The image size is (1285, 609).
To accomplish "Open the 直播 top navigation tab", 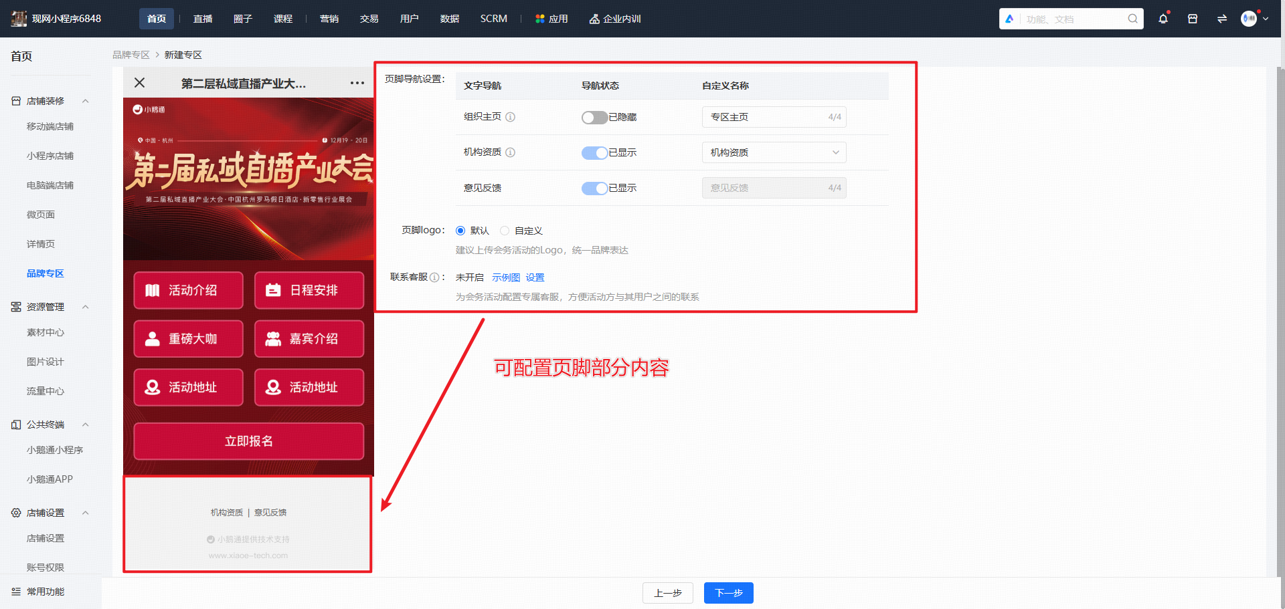I will (203, 19).
